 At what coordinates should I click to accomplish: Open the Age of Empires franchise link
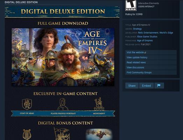click(x=145, y=41)
